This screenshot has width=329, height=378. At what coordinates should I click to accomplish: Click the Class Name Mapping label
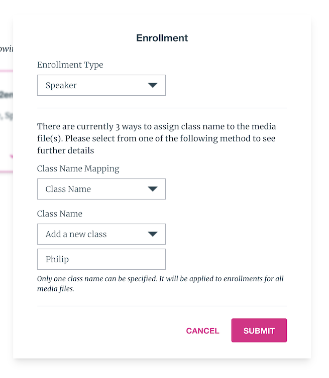pyautogui.click(x=78, y=169)
